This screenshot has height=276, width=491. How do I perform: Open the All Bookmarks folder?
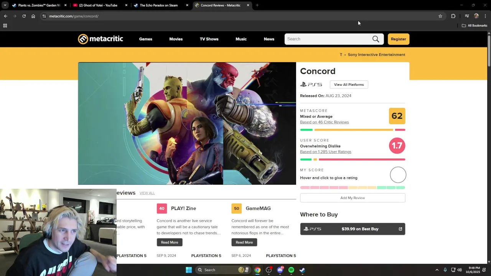click(x=475, y=26)
